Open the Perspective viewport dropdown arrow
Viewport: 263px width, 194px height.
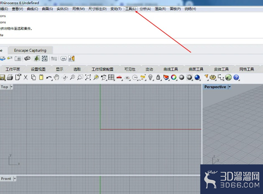tap(230, 87)
